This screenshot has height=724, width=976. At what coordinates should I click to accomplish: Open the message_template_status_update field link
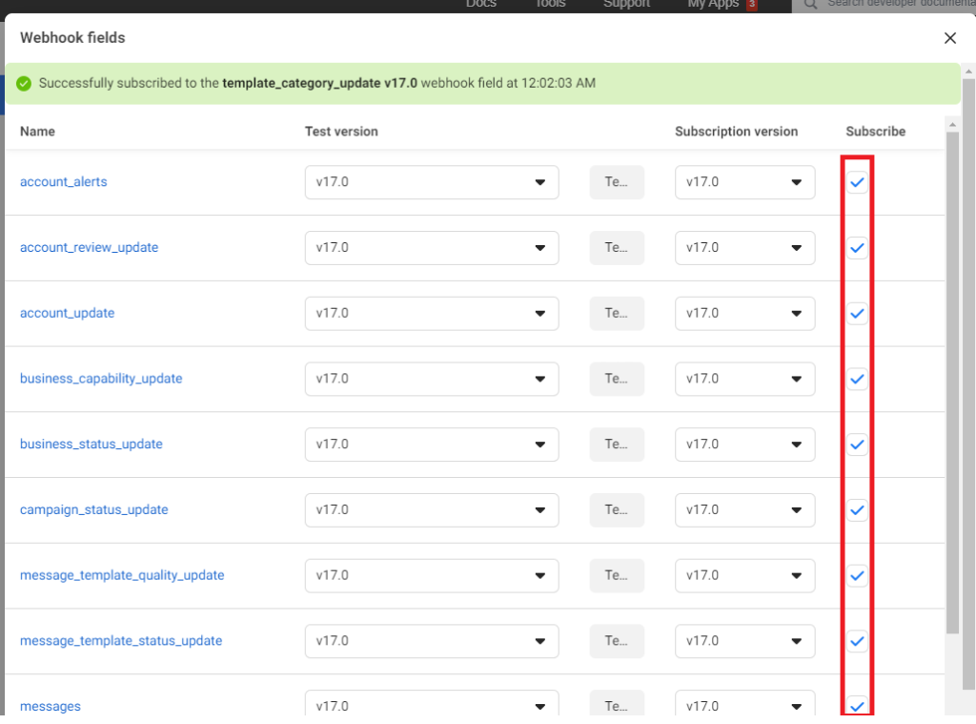(x=121, y=640)
